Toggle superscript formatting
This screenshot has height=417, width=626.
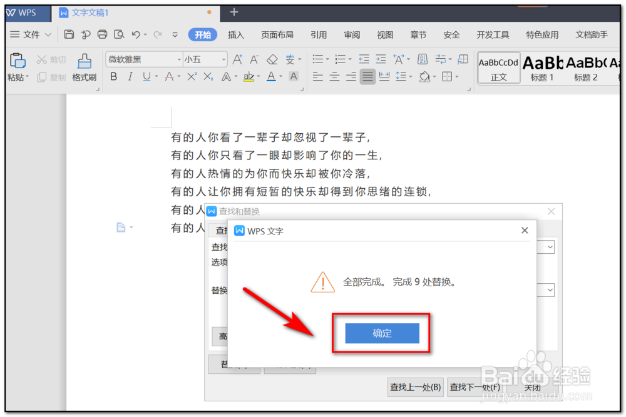(x=192, y=76)
